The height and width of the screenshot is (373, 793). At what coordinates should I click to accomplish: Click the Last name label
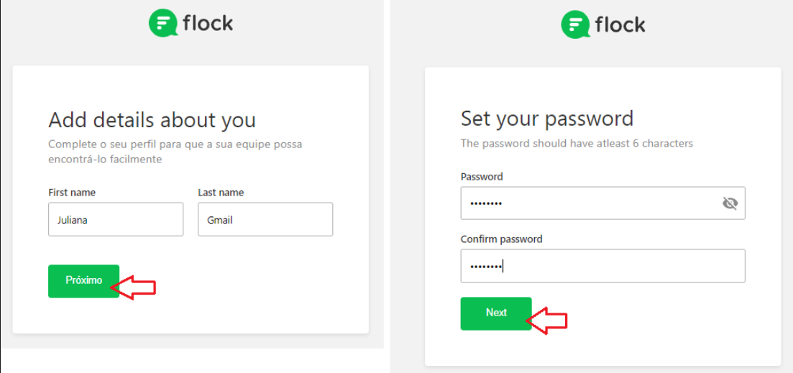[221, 193]
